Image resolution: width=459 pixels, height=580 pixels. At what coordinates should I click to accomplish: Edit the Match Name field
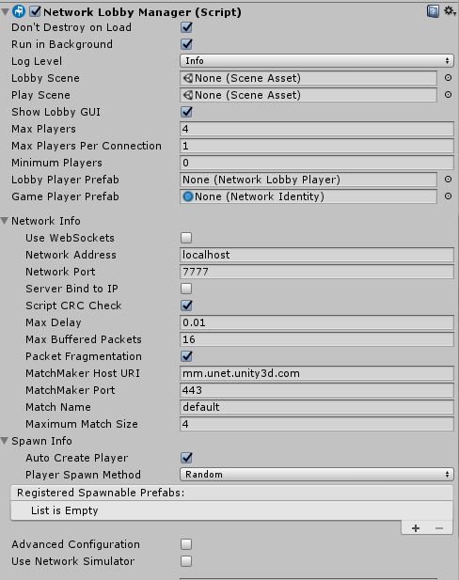pyautogui.click(x=317, y=407)
